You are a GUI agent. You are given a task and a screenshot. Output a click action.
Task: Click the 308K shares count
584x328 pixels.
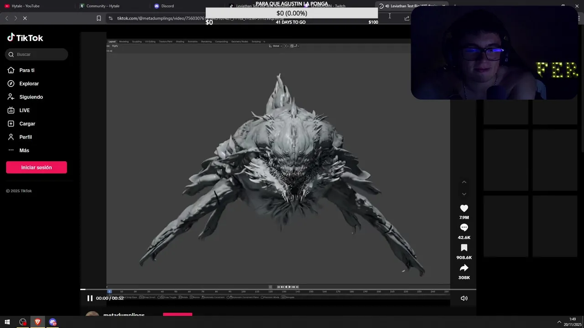click(x=464, y=278)
